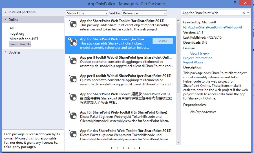Click the package icon of the first App for SharePoint Web Toolkit (for SharePoint 2013) result

[x=73, y=24]
